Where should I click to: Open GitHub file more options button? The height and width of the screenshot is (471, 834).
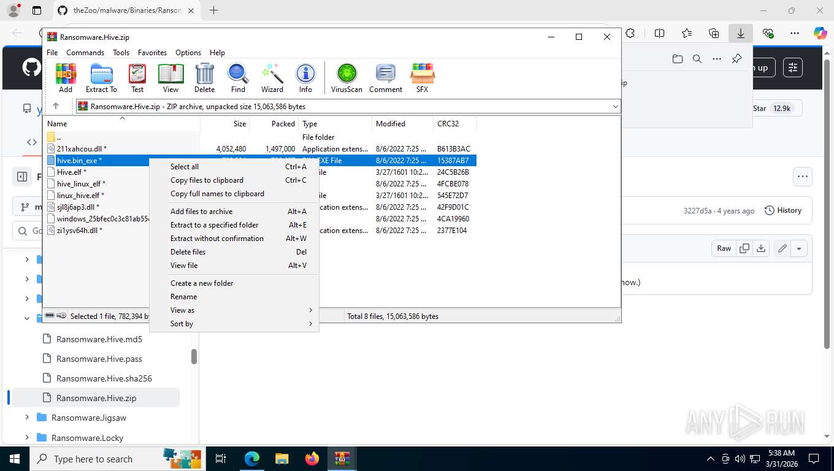[x=803, y=177]
